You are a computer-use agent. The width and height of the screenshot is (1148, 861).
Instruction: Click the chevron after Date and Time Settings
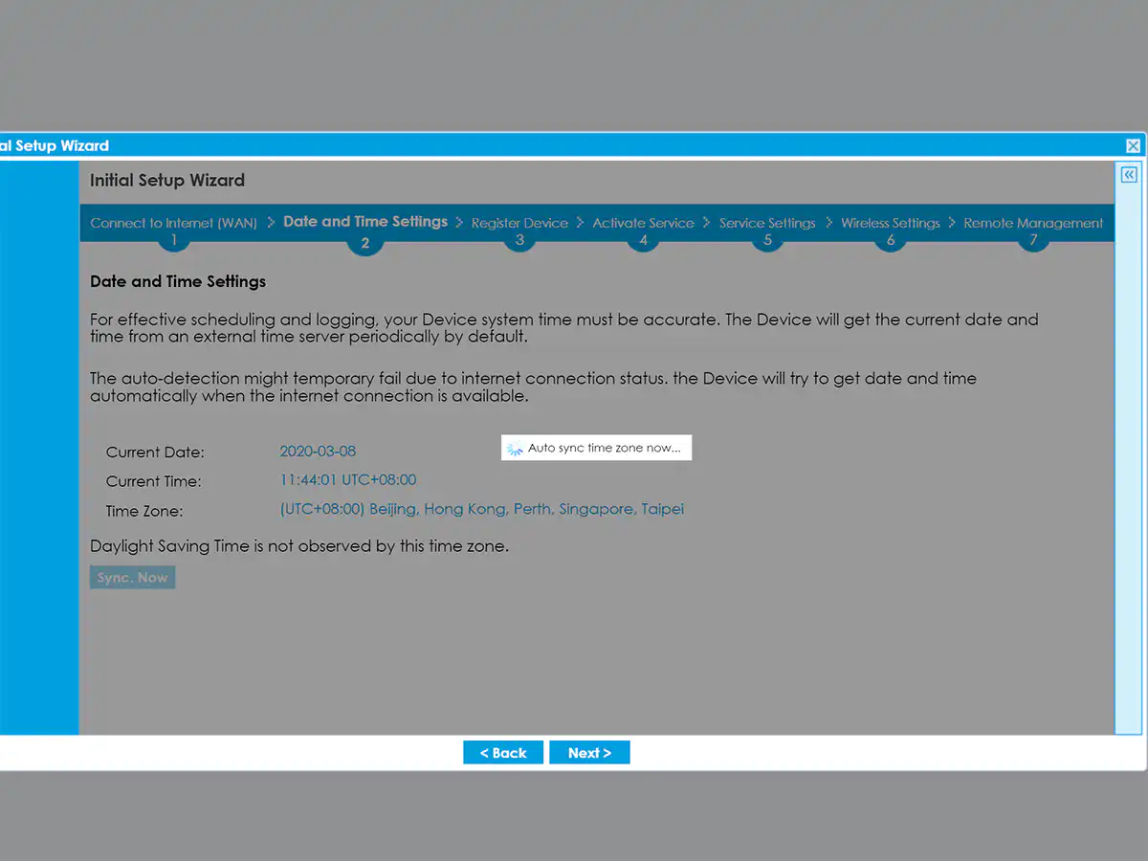pyautogui.click(x=459, y=222)
